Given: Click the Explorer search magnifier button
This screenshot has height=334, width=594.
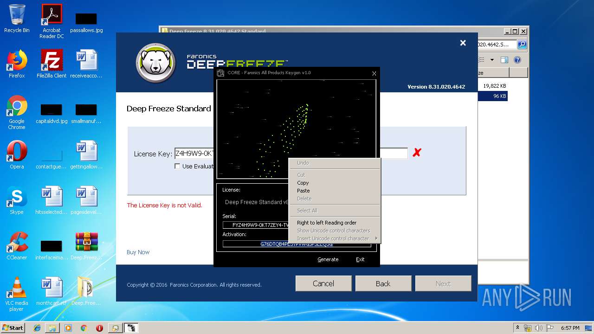Looking at the screenshot, I should pos(522,45).
